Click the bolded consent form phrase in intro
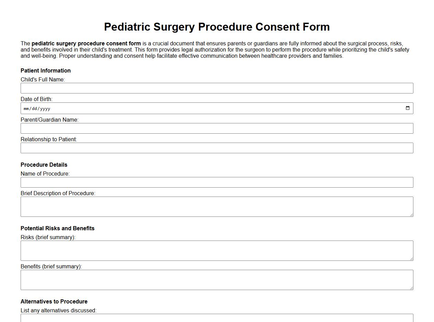This screenshot has width=434, height=322. [86, 43]
